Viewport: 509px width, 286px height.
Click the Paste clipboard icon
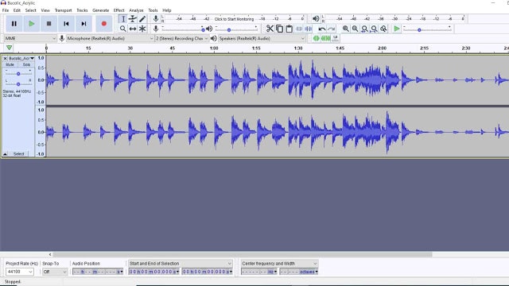[x=289, y=29]
